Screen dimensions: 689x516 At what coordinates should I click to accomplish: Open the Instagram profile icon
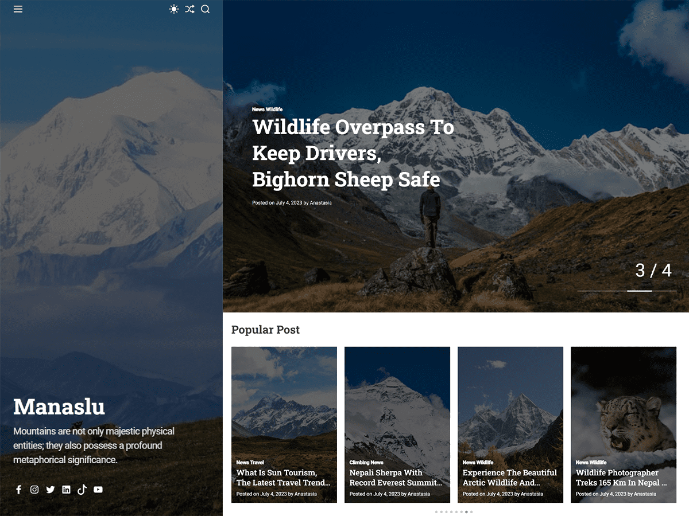click(34, 490)
